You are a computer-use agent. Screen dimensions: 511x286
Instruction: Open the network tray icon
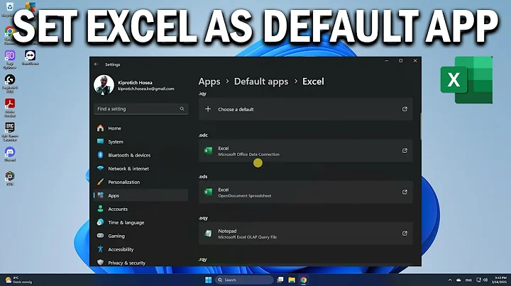click(x=479, y=280)
